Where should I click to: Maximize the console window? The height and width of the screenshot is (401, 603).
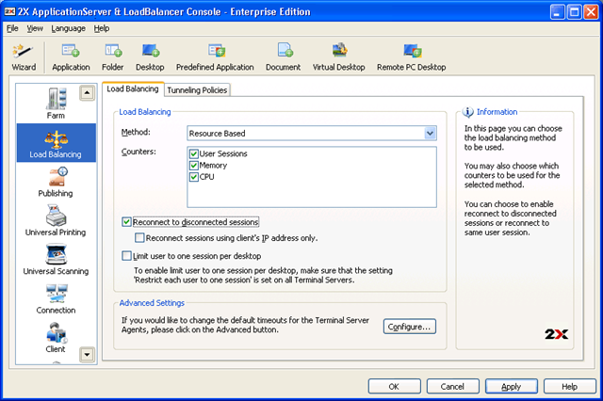(574, 12)
